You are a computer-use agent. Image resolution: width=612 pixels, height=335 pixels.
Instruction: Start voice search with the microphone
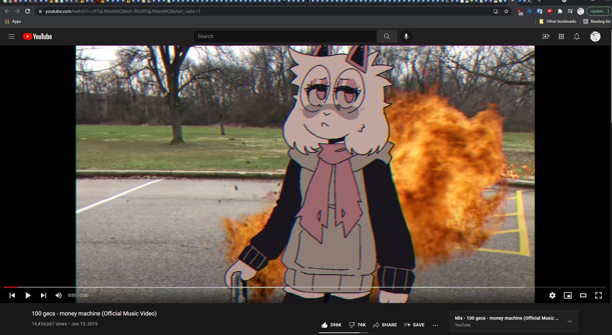point(406,36)
